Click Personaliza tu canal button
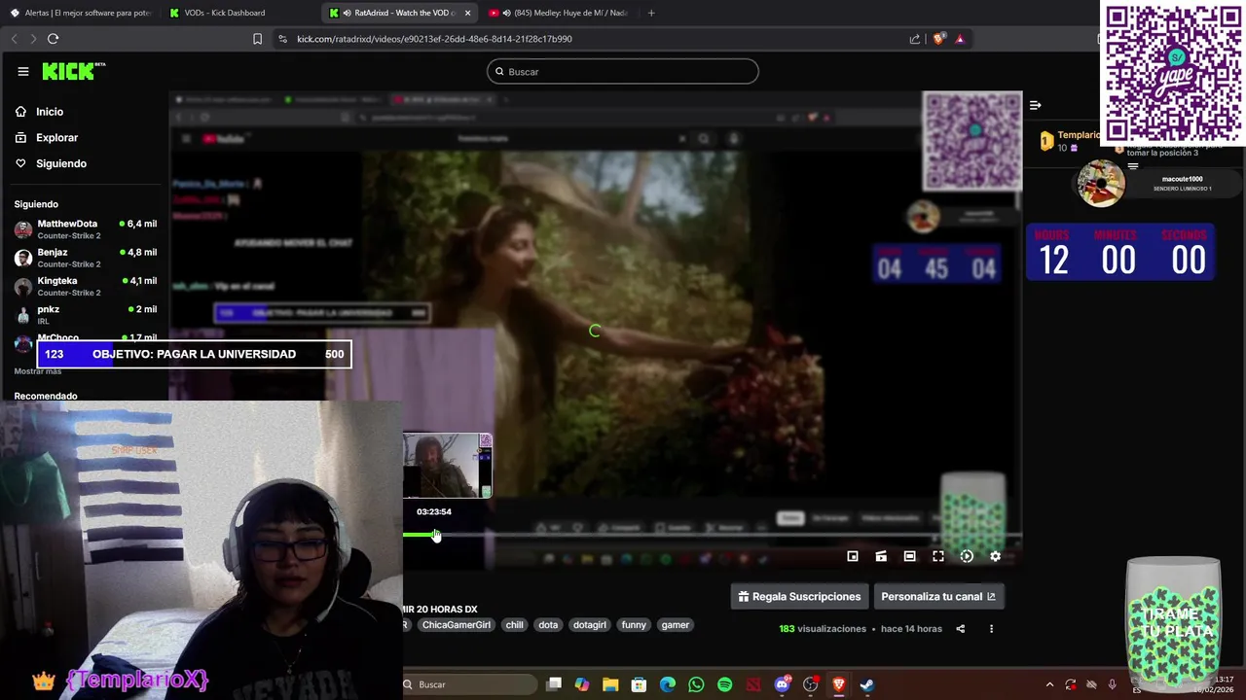The width and height of the screenshot is (1246, 700). [938, 597]
